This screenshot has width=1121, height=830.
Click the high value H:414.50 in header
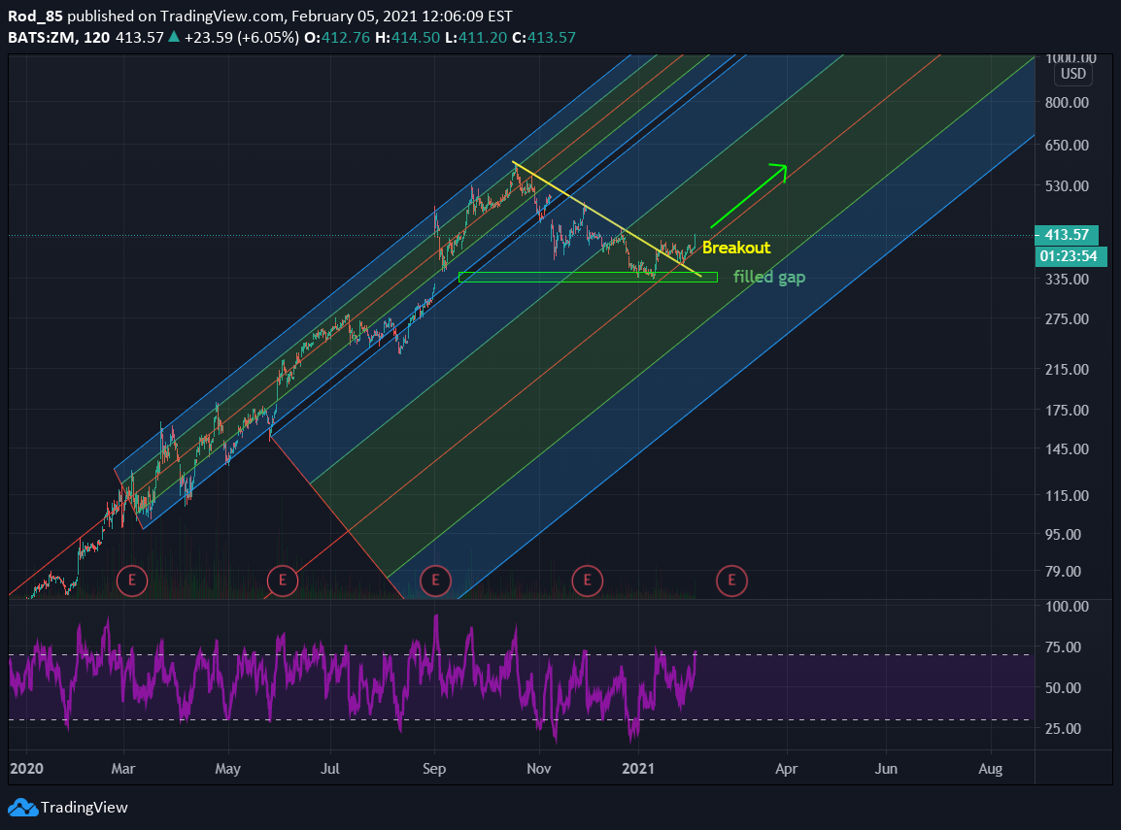(408, 37)
